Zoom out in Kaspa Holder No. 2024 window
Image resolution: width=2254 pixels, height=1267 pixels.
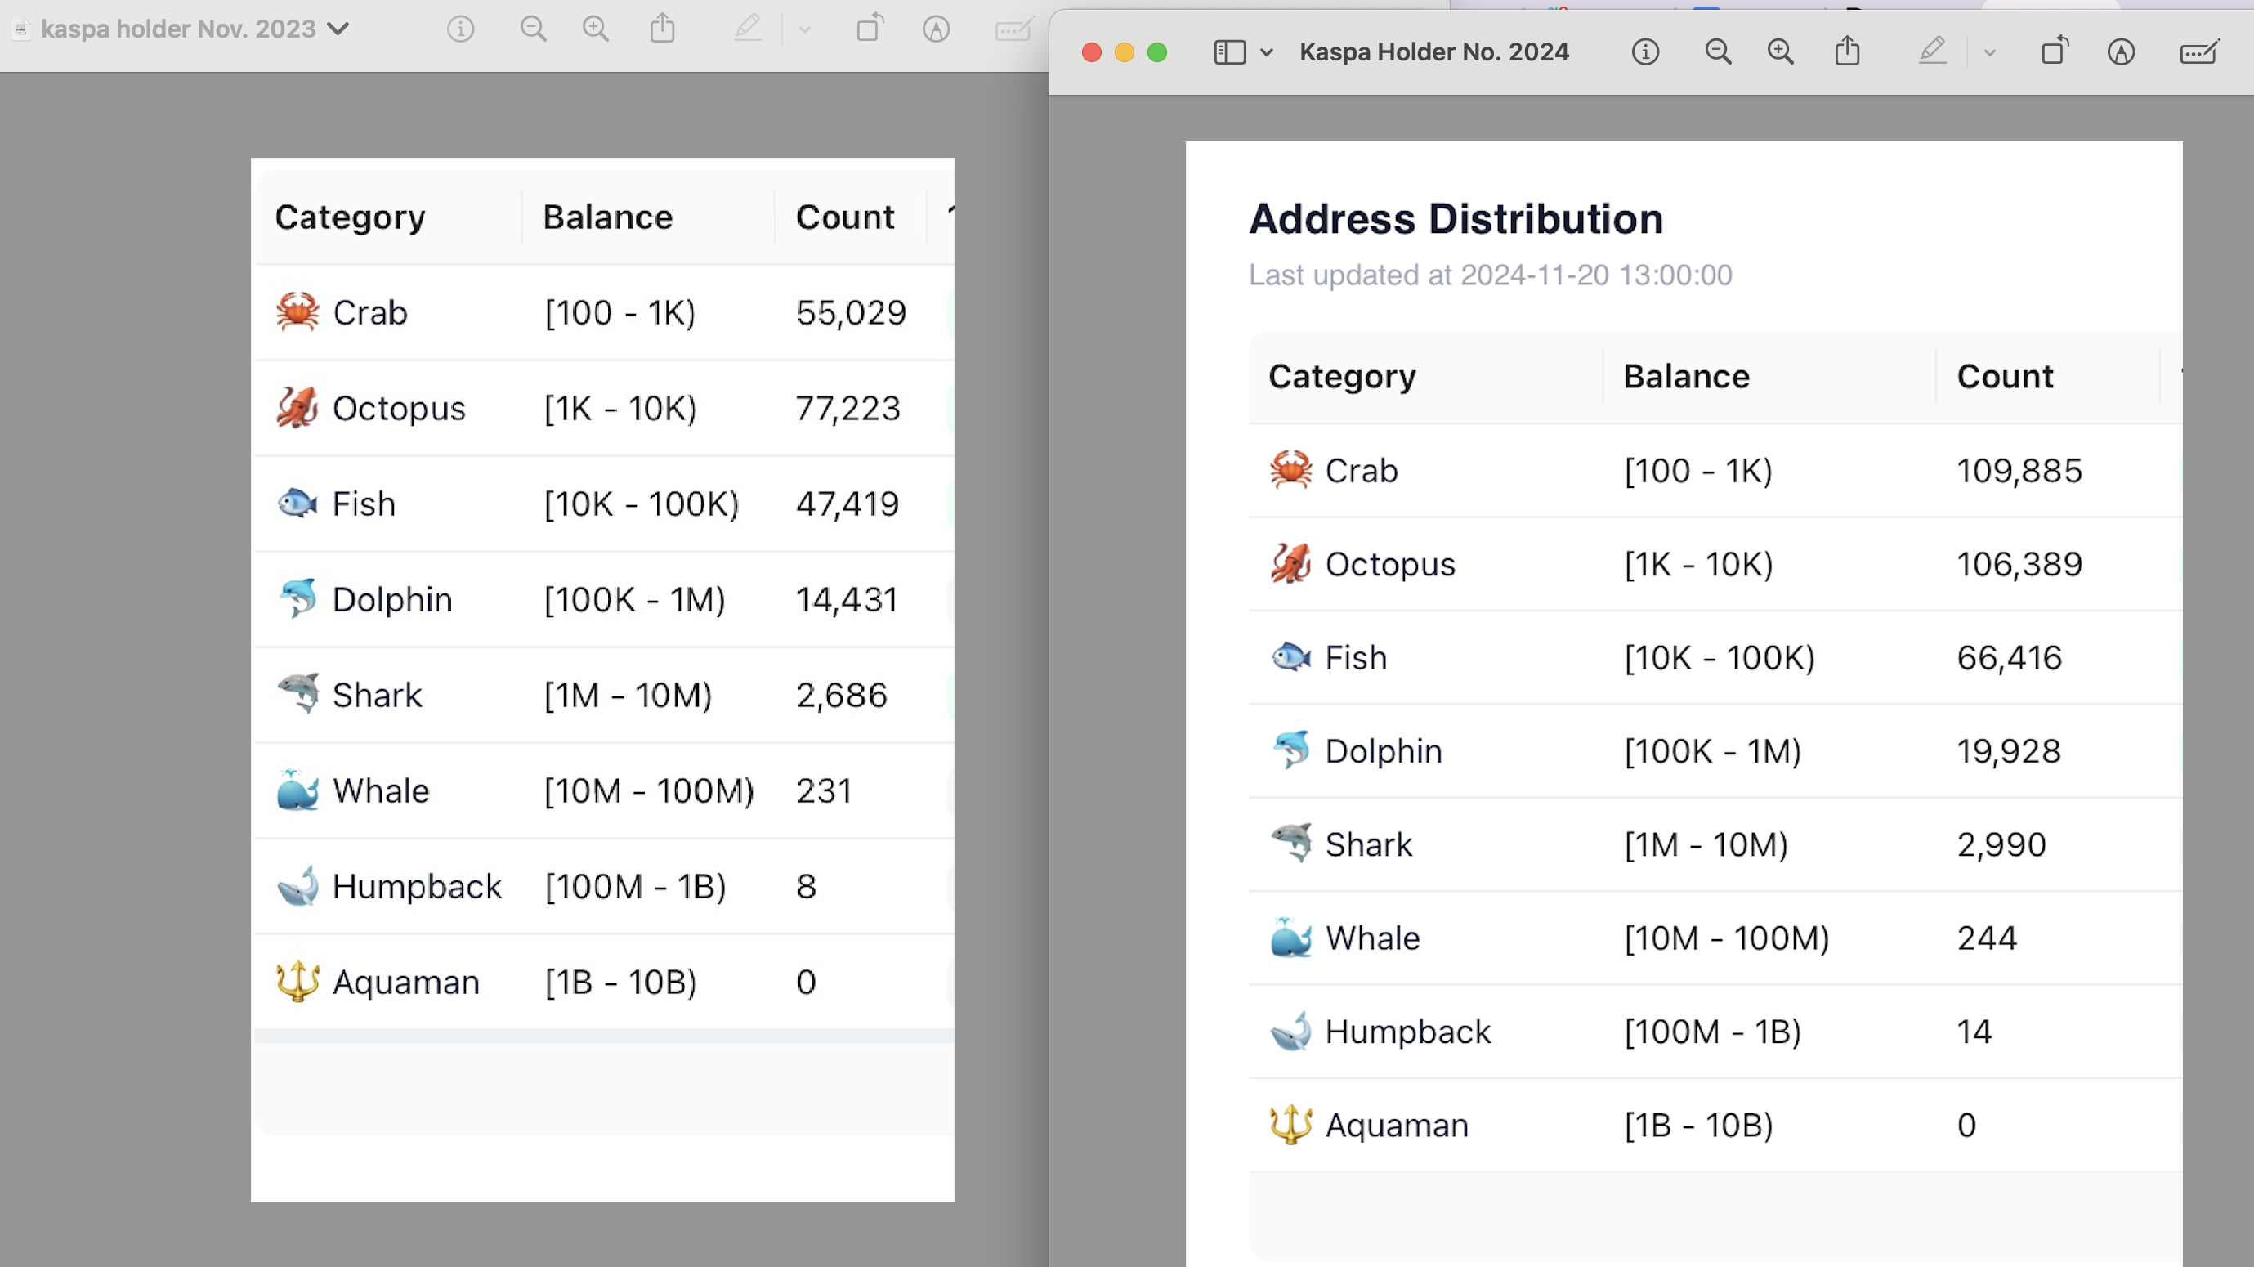pos(1718,52)
